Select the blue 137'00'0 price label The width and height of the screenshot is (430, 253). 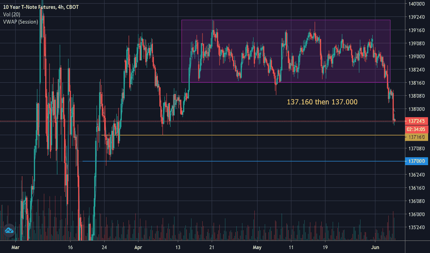pyautogui.click(x=416, y=161)
